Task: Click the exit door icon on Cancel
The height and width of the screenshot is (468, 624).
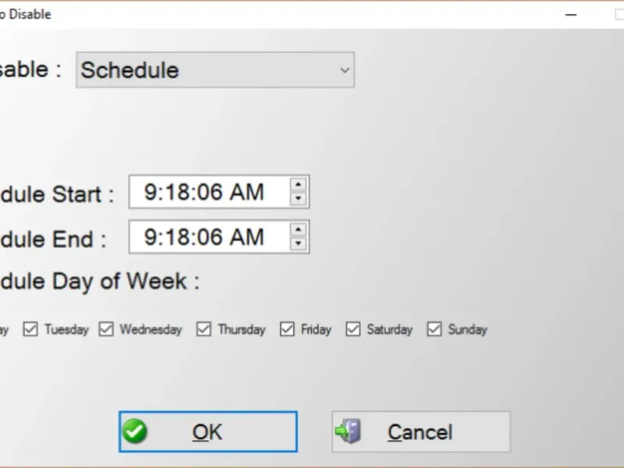Action: (349, 431)
